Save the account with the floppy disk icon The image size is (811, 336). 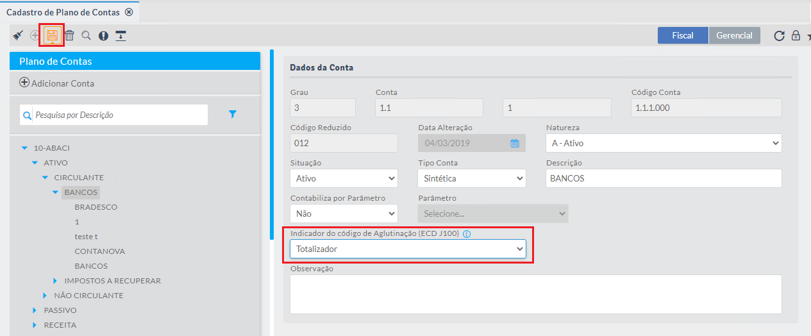[x=52, y=35]
